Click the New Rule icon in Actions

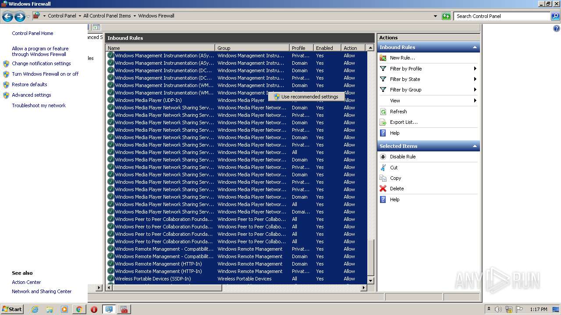coord(383,58)
